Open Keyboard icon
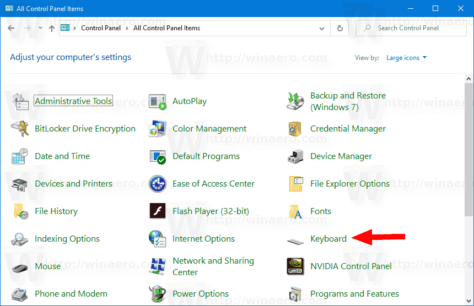The image size is (474, 306). 295,242
